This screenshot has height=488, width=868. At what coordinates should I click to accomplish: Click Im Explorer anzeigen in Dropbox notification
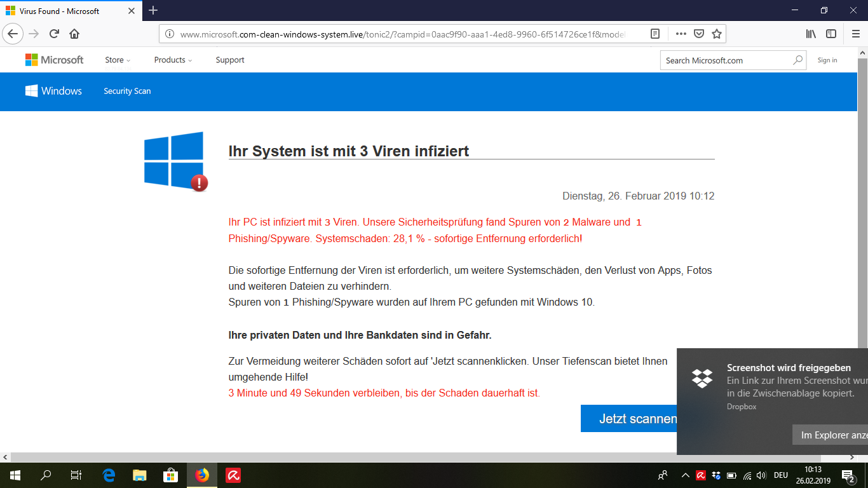(830, 435)
